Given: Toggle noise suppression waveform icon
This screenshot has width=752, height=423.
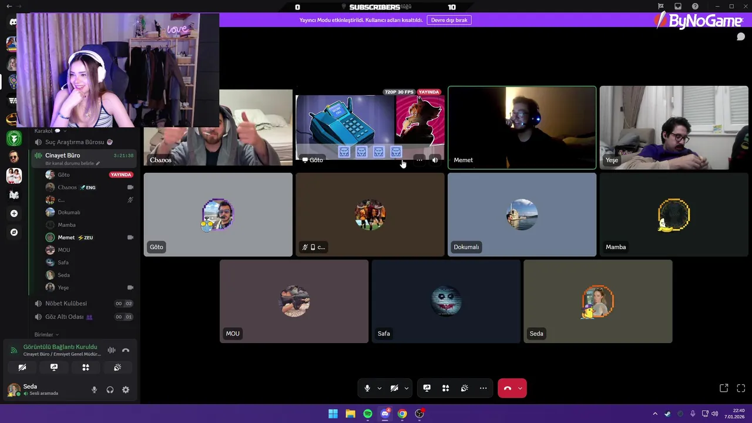Looking at the screenshot, I should point(111,350).
